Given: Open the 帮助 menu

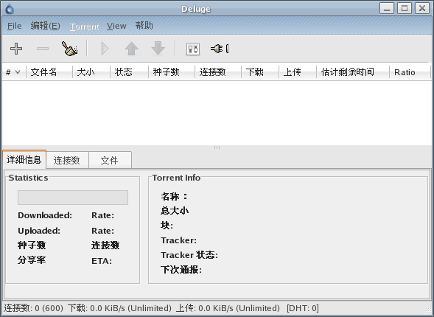Looking at the screenshot, I should [x=144, y=26].
